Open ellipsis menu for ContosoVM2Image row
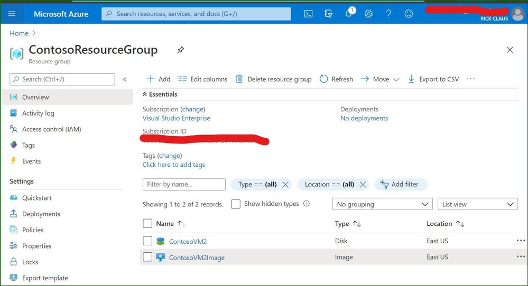 tap(521, 257)
